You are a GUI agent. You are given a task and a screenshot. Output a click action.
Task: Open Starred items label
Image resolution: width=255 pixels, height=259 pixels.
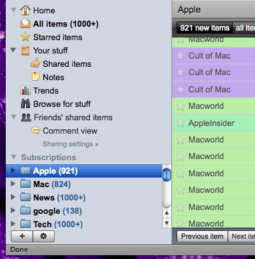pyautogui.click(x=58, y=37)
